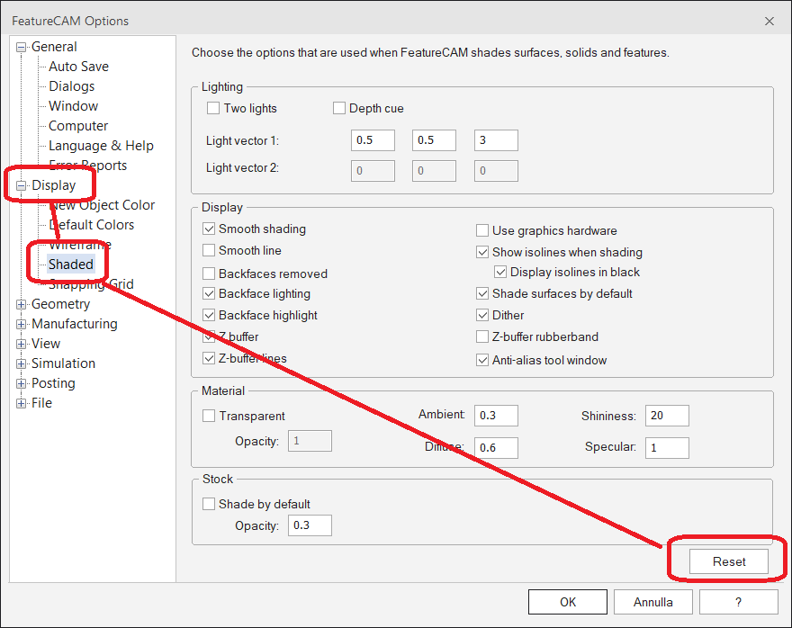Expand the Geometry tree node
This screenshot has width=792, height=628.
[20, 304]
